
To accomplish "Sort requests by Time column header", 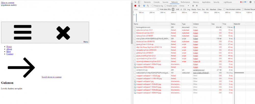I will (228, 24).
